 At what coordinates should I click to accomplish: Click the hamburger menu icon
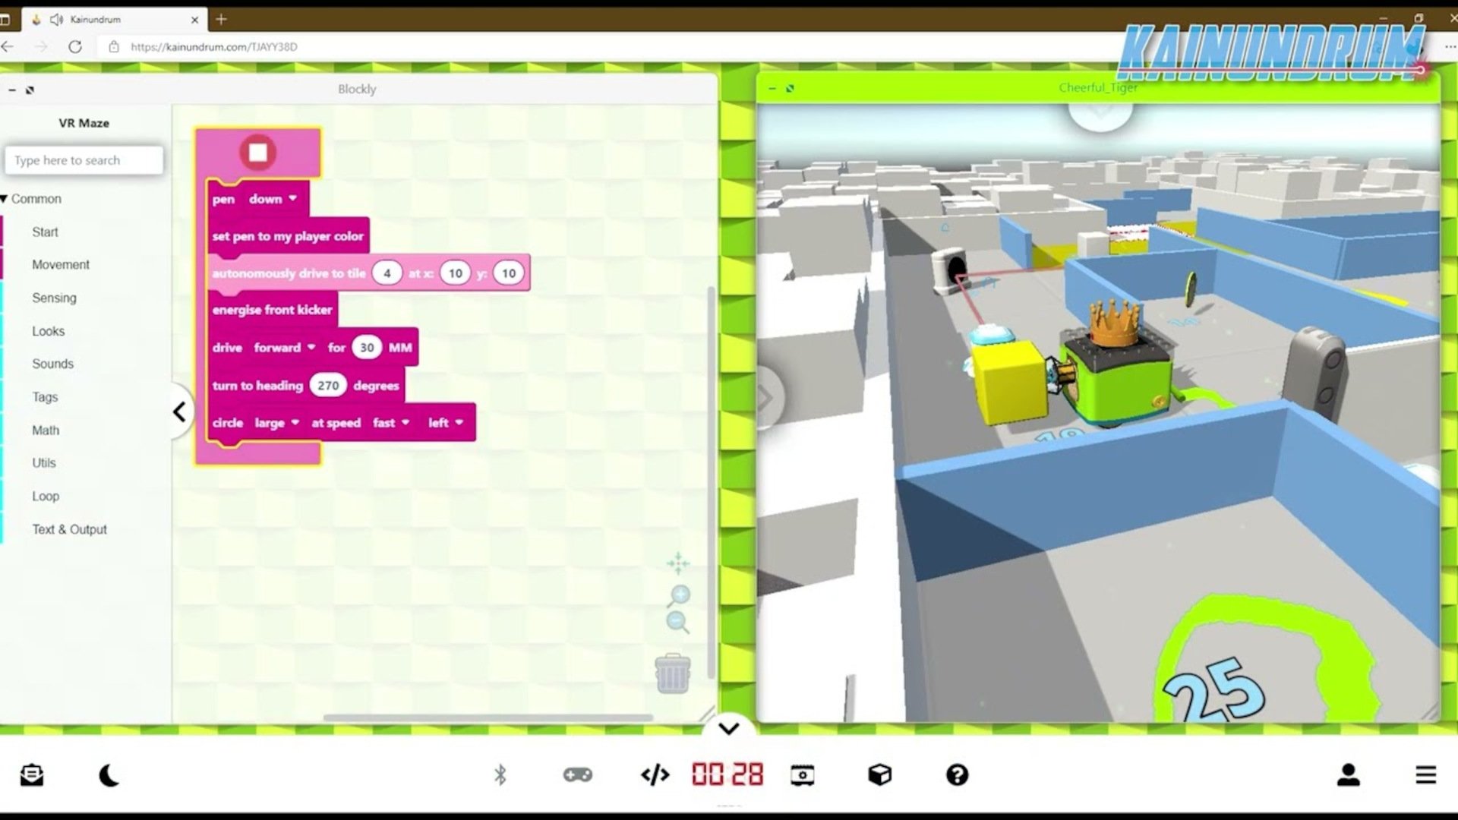[1425, 775]
